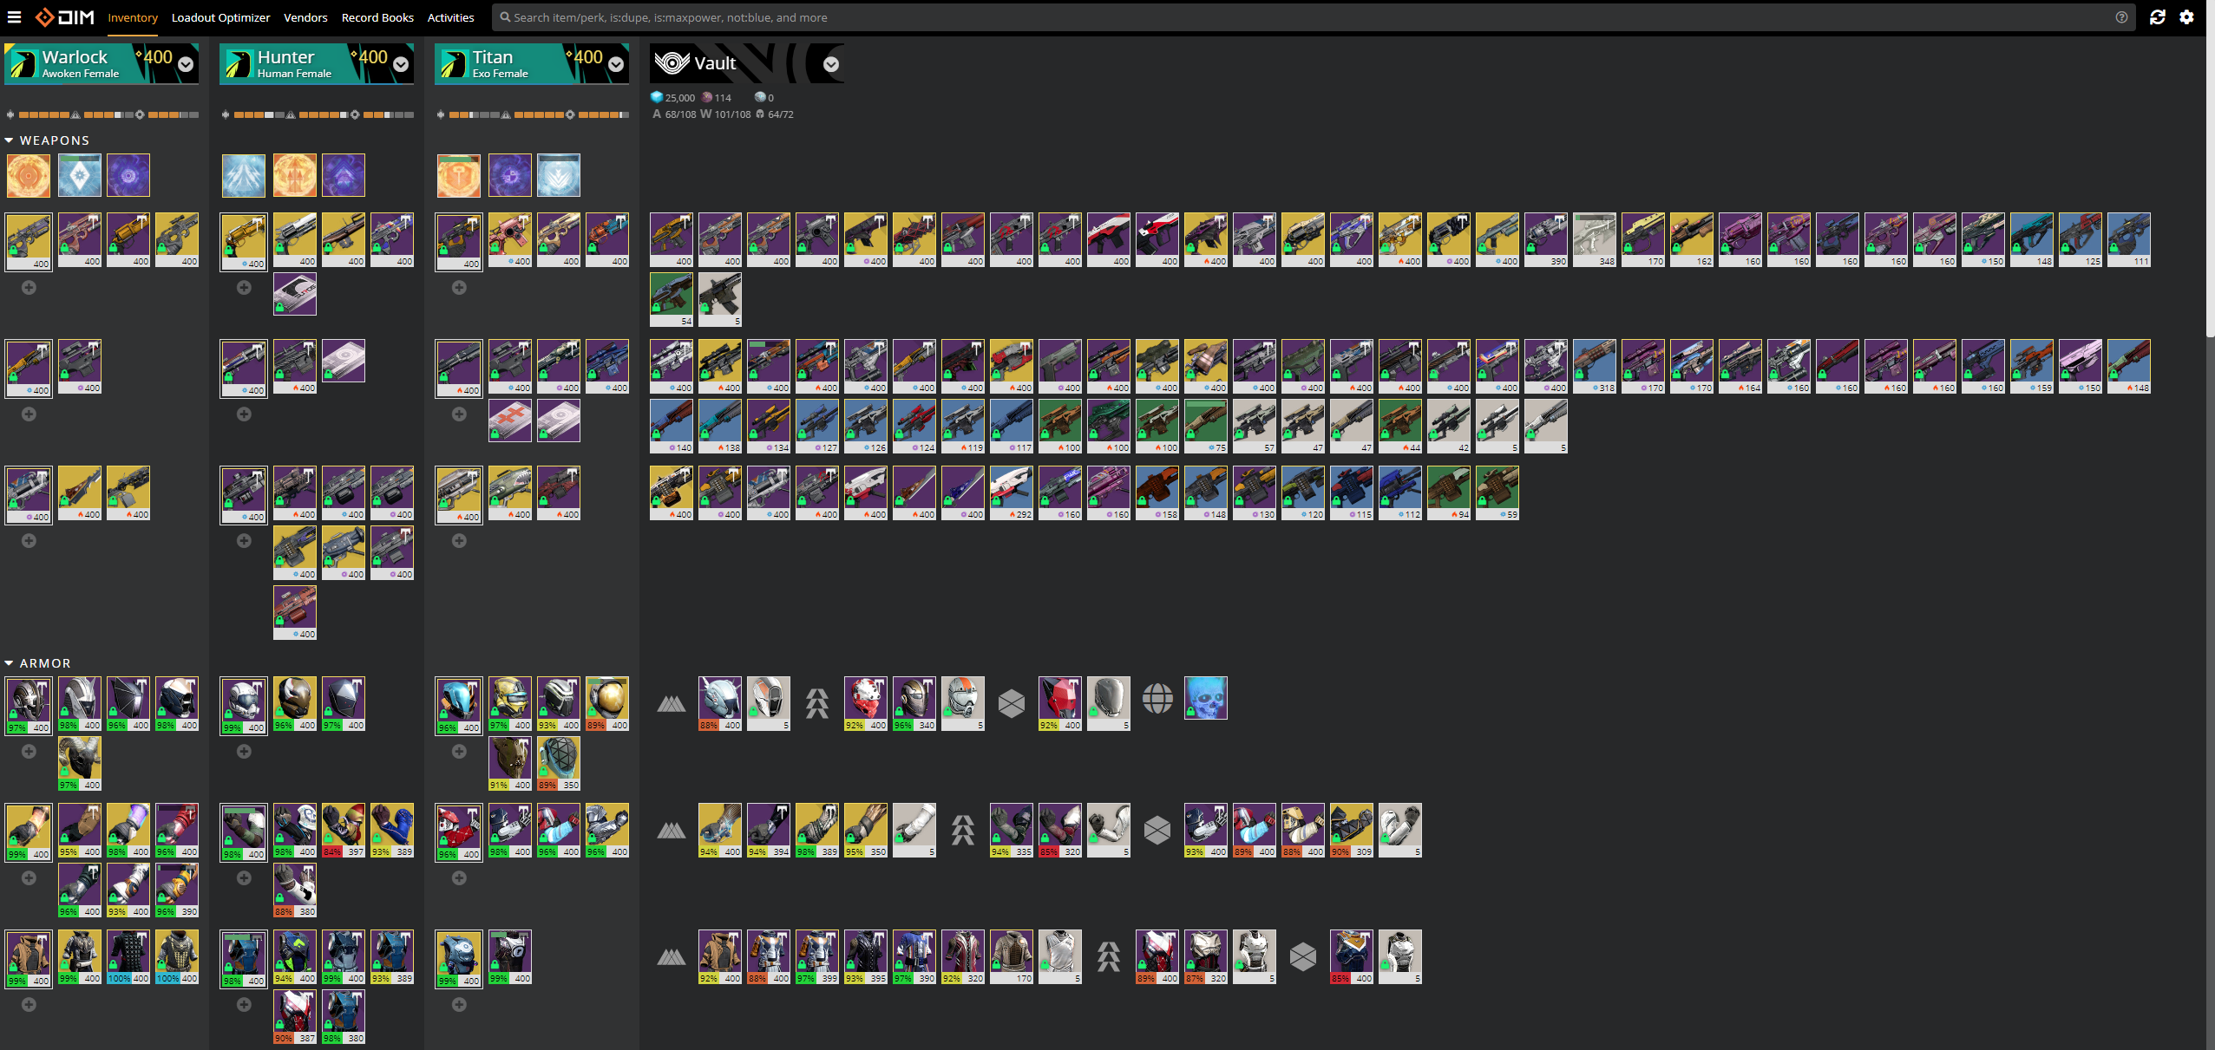Open the hamburger main menu
Image resolution: width=2215 pixels, height=1050 pixels.
click(x=14, y=17)
